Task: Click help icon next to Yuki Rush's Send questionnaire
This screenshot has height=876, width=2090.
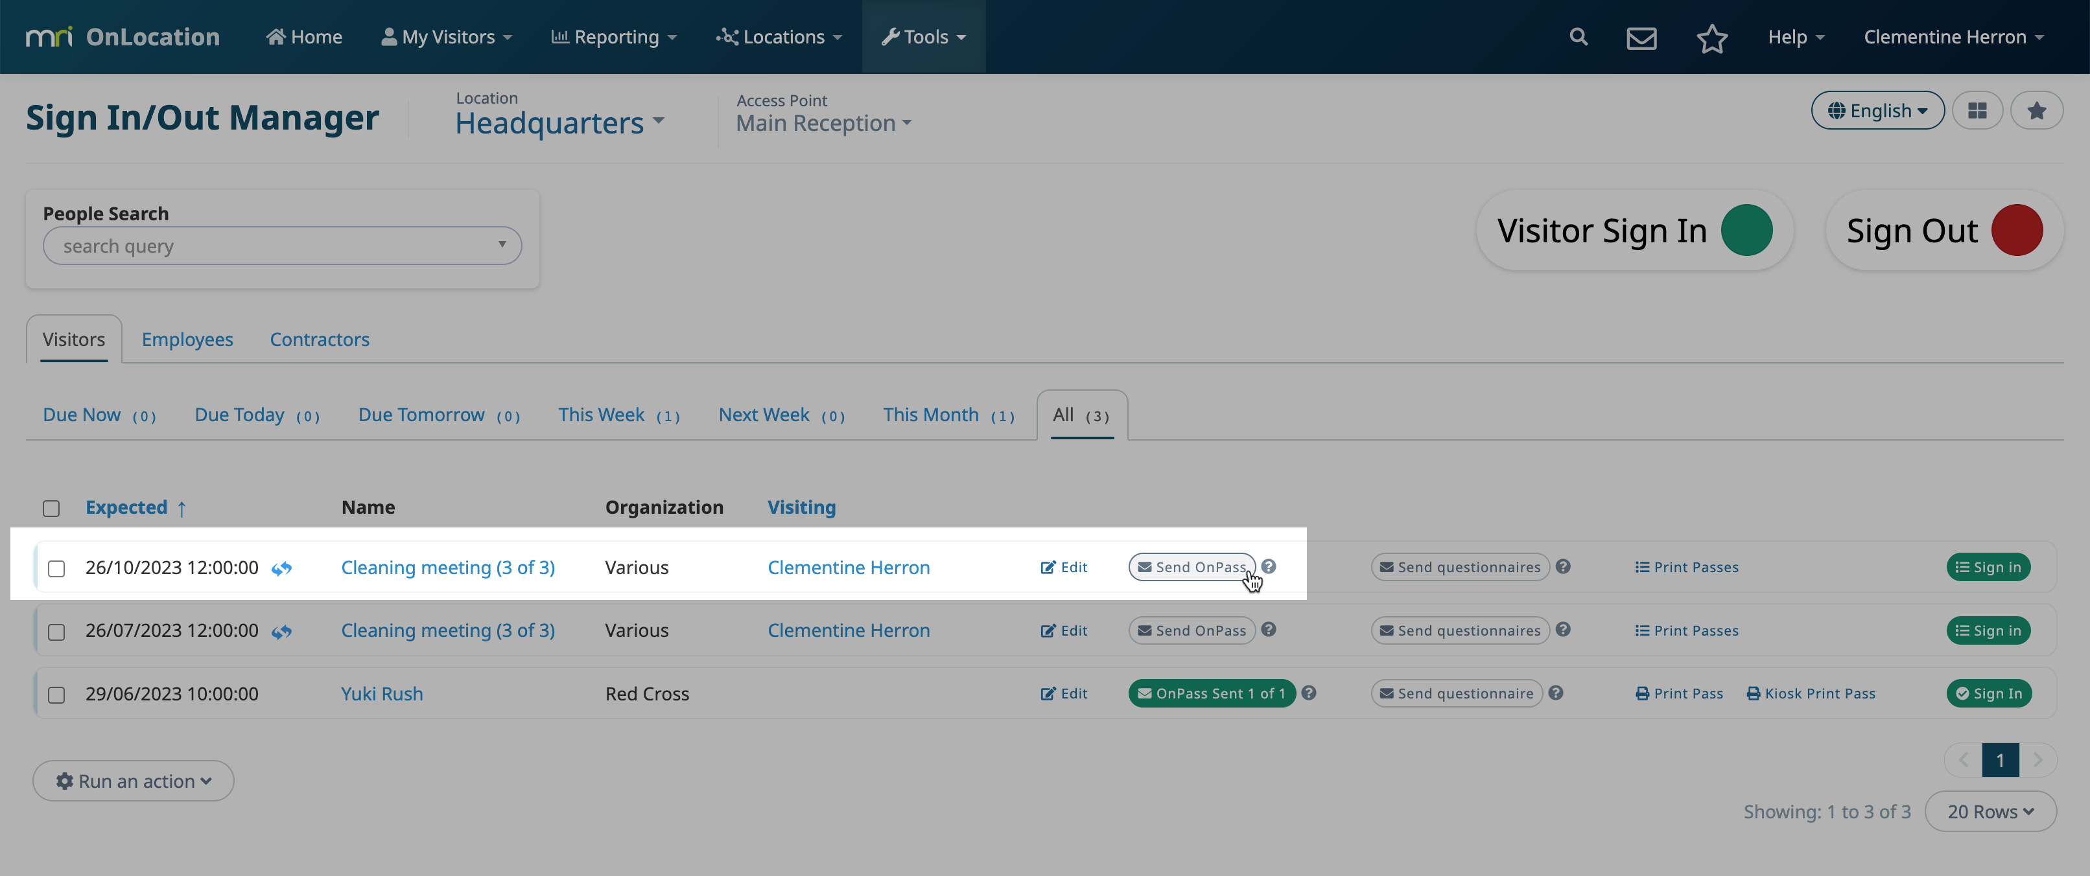Action: pos(1555,693)
